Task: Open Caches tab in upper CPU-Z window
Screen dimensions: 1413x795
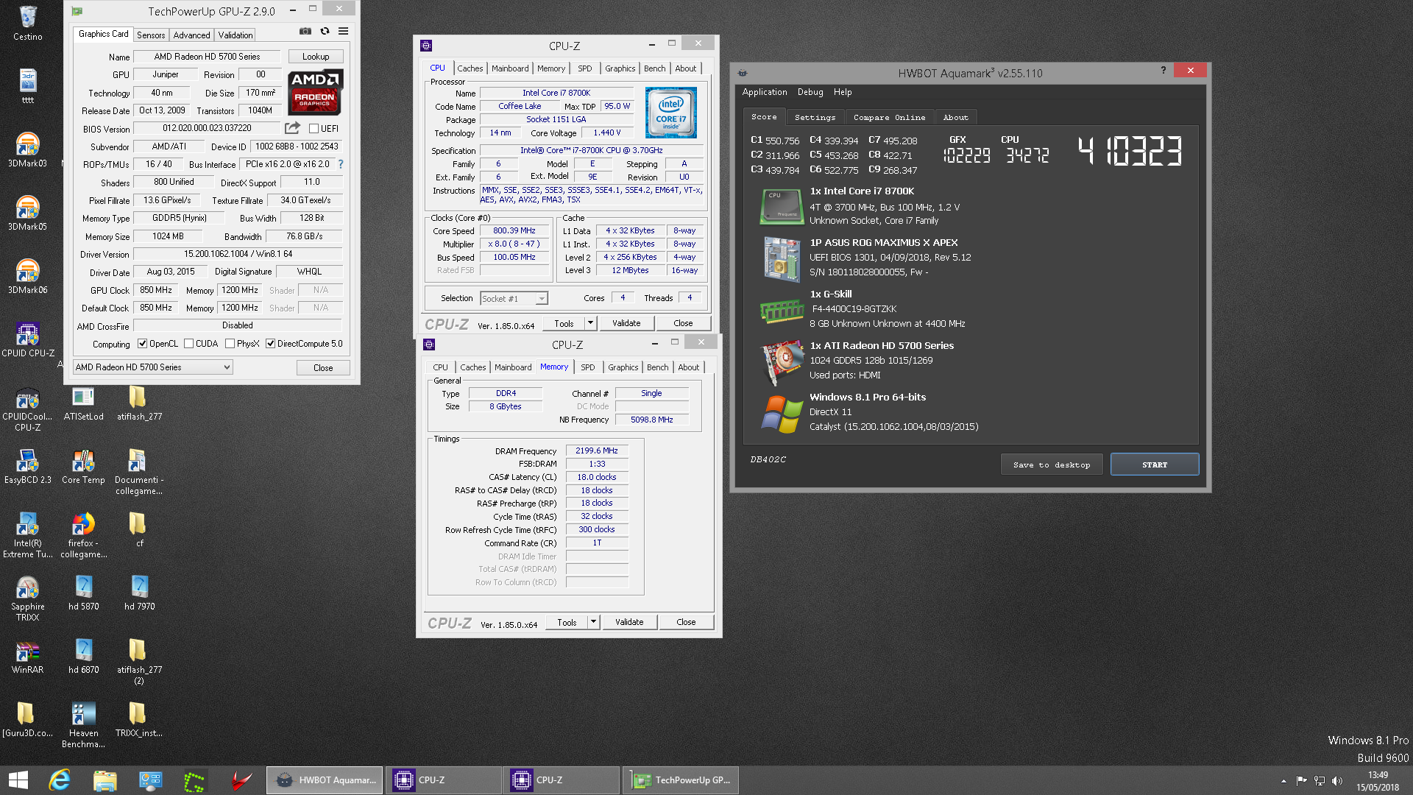Action: (x=470, y=68)
